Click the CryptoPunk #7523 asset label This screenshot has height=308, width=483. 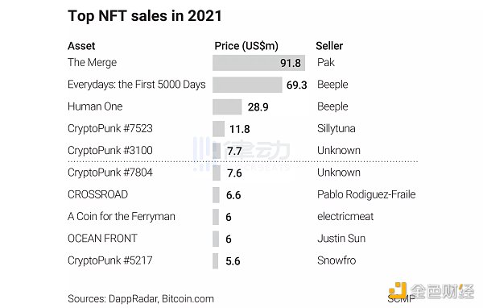[x=110, y=128]
